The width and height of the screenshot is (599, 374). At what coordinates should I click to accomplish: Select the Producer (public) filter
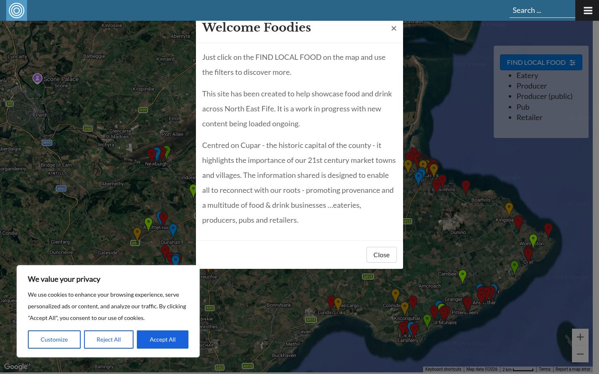[545, 96]
